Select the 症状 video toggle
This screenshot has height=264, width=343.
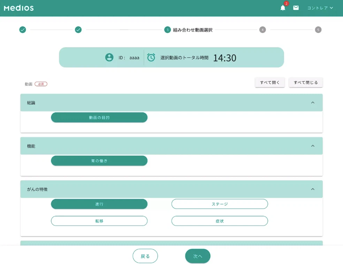[x=220, y=221]
